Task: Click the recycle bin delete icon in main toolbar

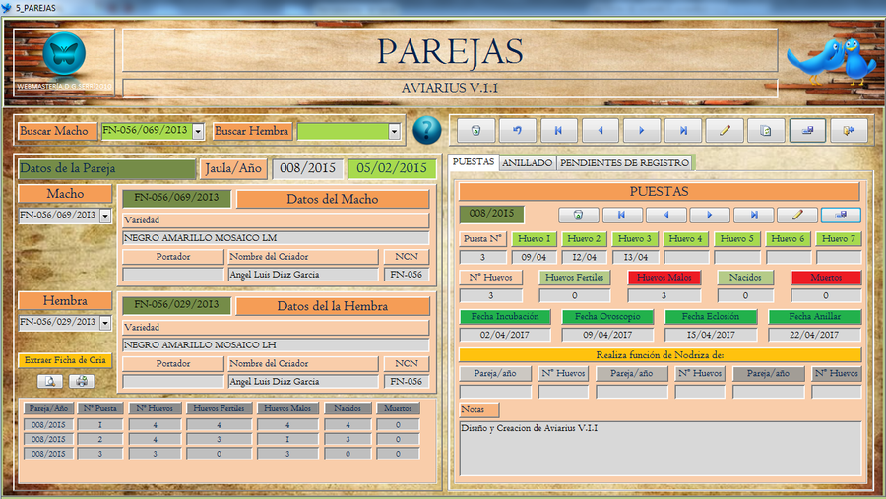Action: pyautogui.click(x=476, y=130)
